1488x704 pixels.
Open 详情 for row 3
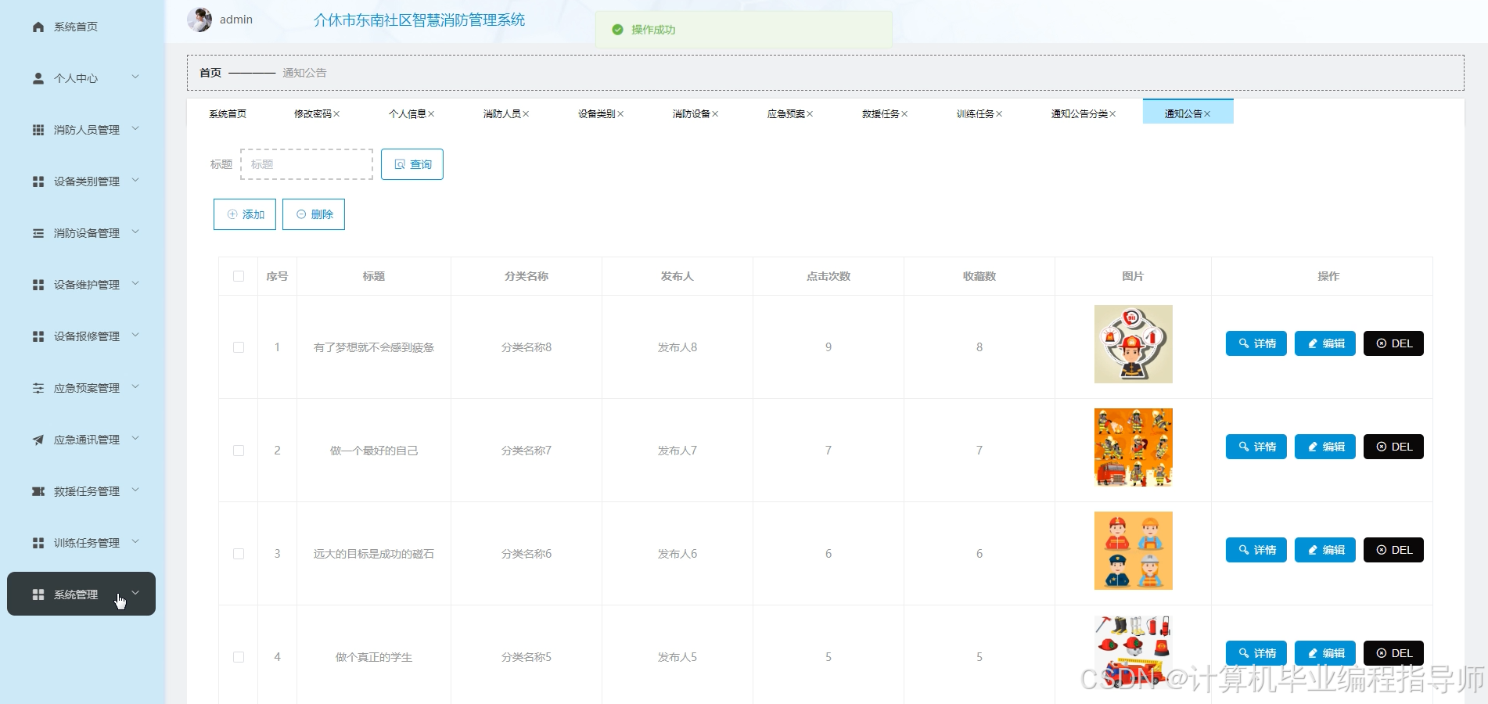1256,550
